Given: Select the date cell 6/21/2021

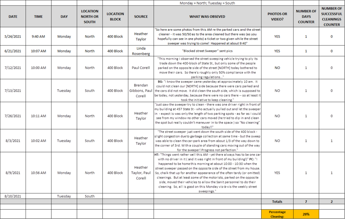Looking at the screenshot, I should coord(13,51).
